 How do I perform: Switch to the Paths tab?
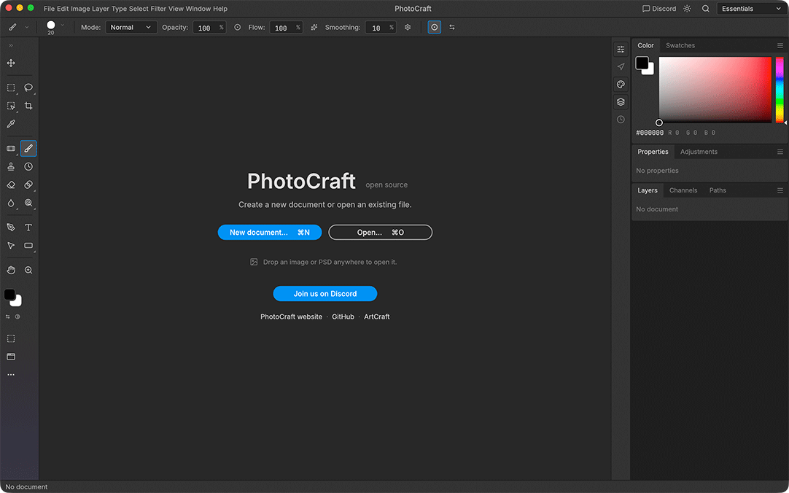718,190
